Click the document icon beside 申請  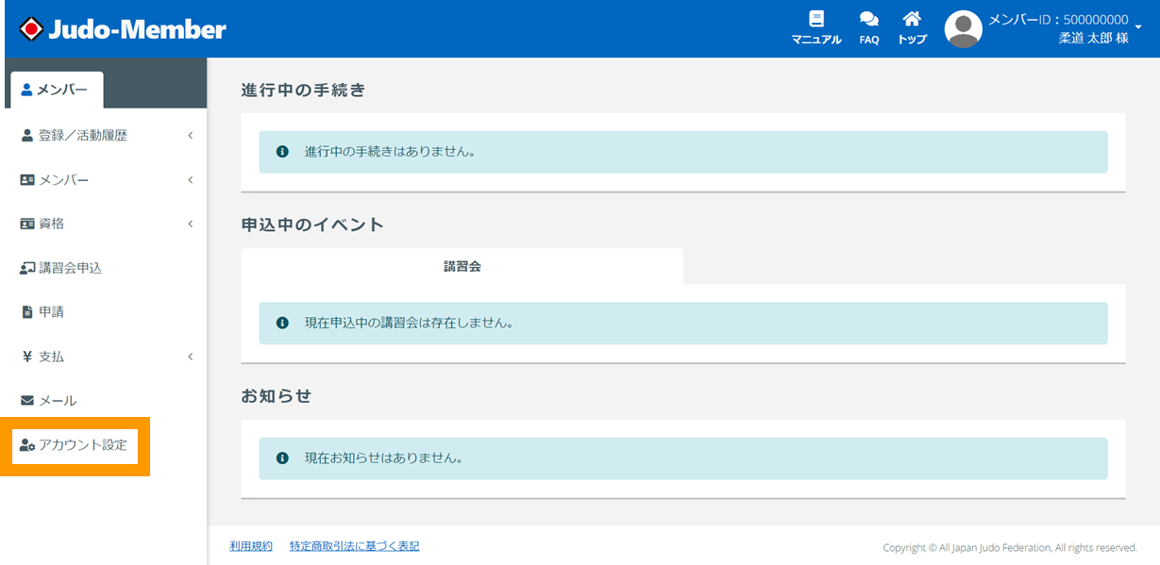tap(27, 312)
